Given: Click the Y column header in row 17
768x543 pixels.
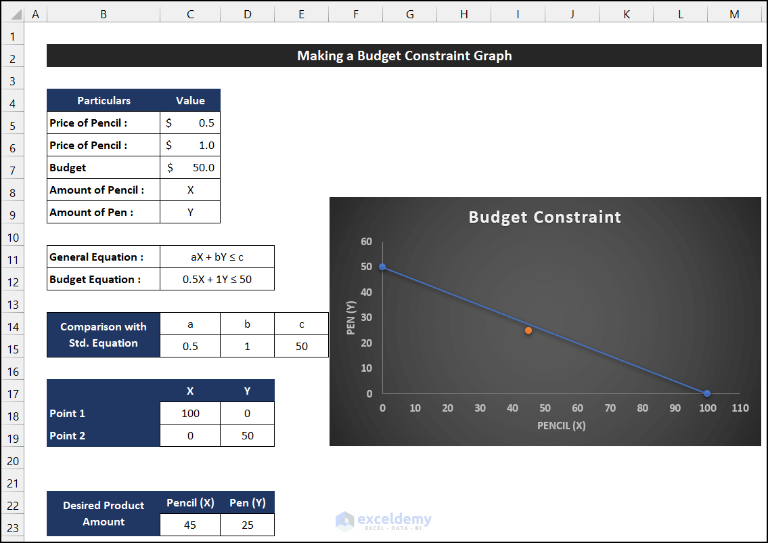Looking at the screenshot, I should [248, 391].
